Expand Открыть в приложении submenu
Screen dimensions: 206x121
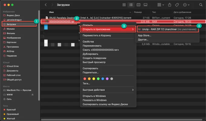click(108, 29)
